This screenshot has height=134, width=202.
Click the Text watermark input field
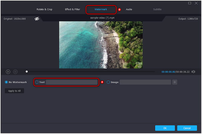tap(71, 82)
